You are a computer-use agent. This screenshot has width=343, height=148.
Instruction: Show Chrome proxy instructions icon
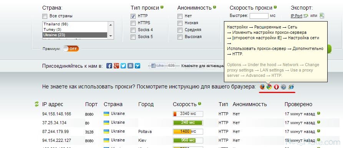pyautogui.click(x=269, y=87)
